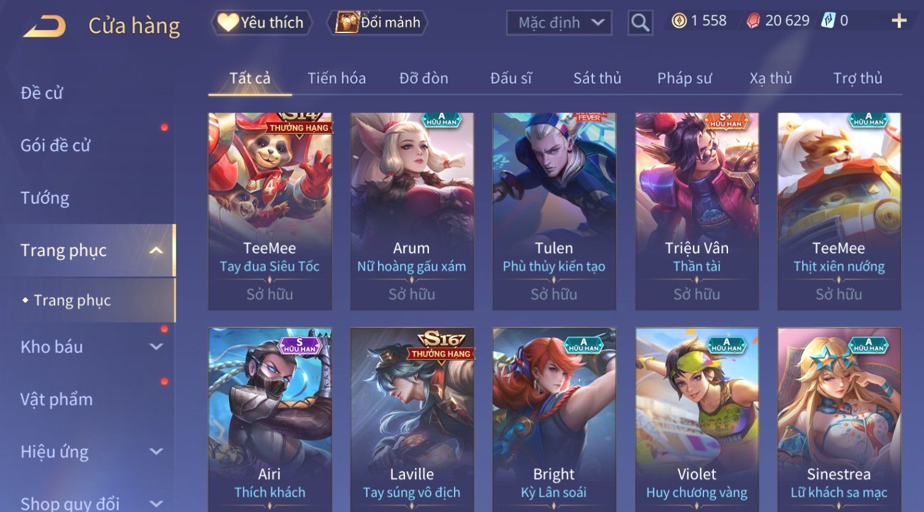Tap the blue voucher currency icon

828,21
